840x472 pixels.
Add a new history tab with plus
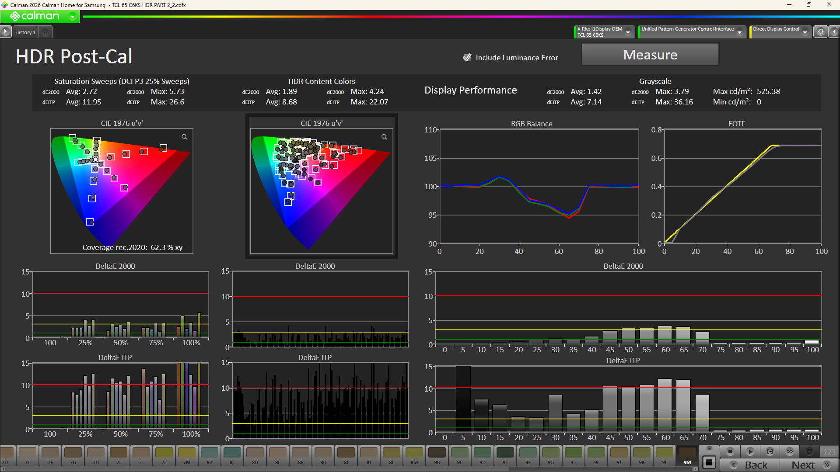click(x=45, y=33)
